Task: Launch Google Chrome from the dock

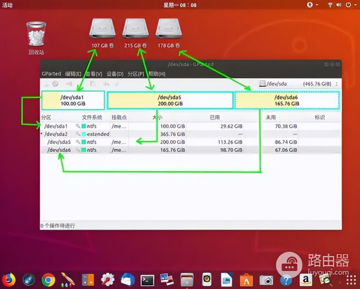Action: pyautogui.click(x=49, y=279)
